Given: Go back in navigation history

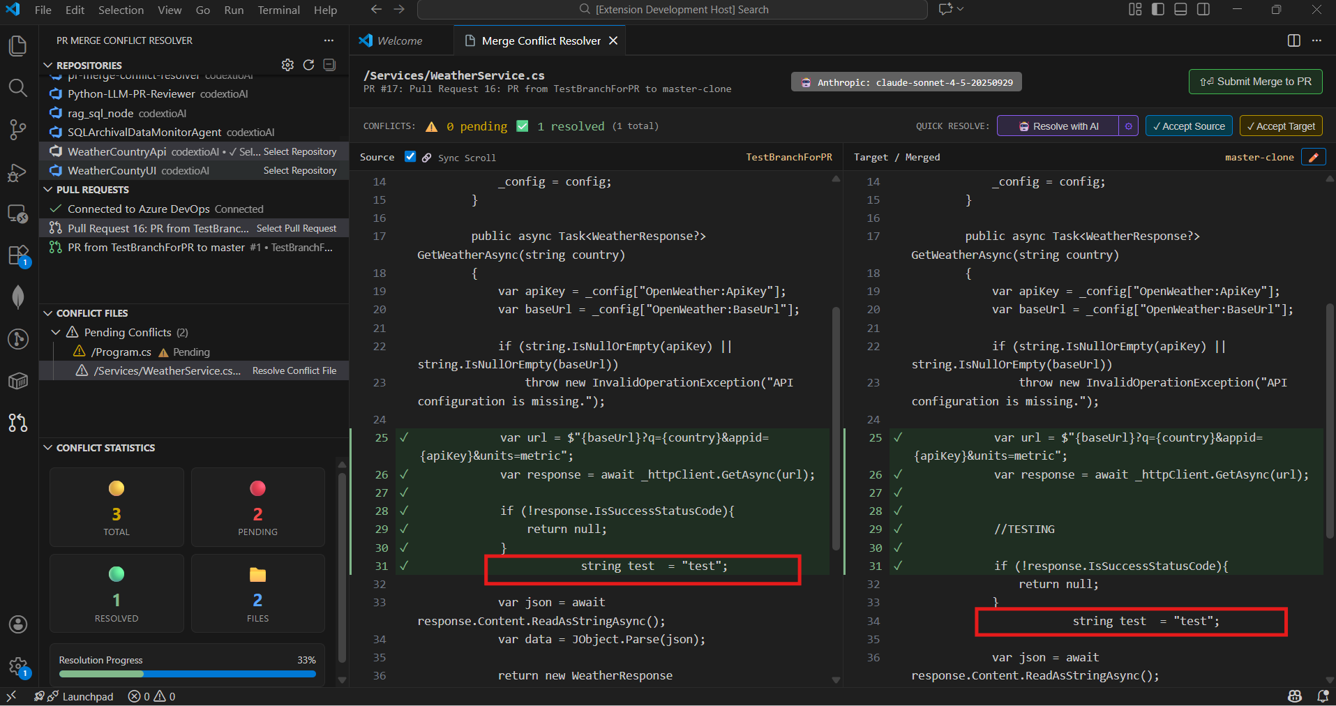Looking at the screenshot, I should [376, 10].
